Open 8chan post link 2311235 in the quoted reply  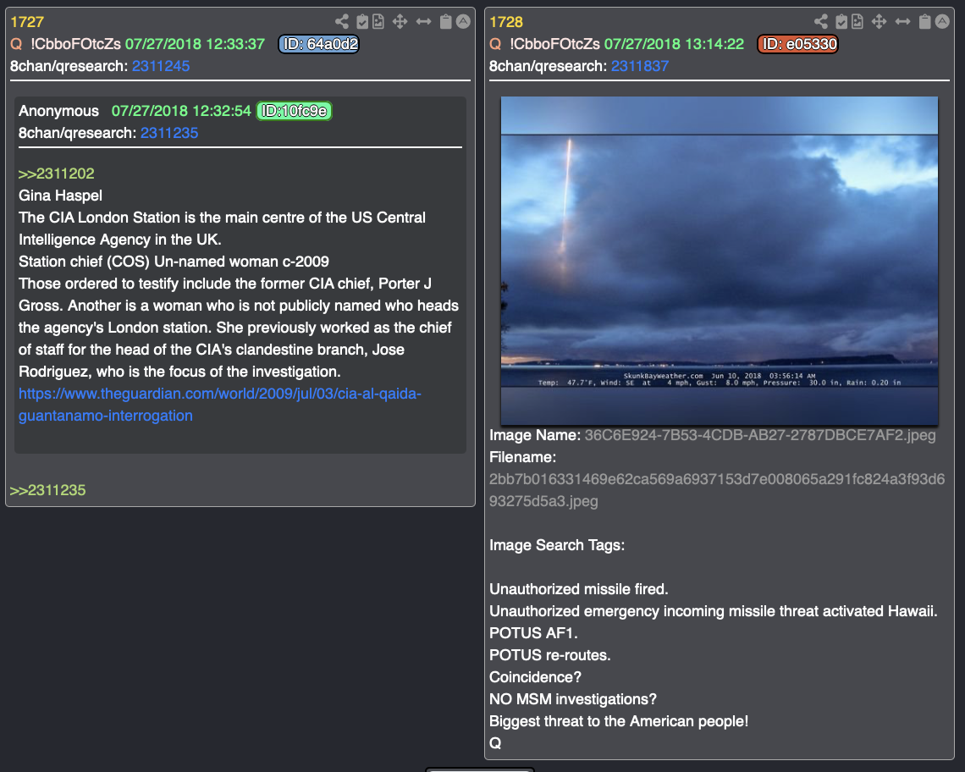click(169, 133)
